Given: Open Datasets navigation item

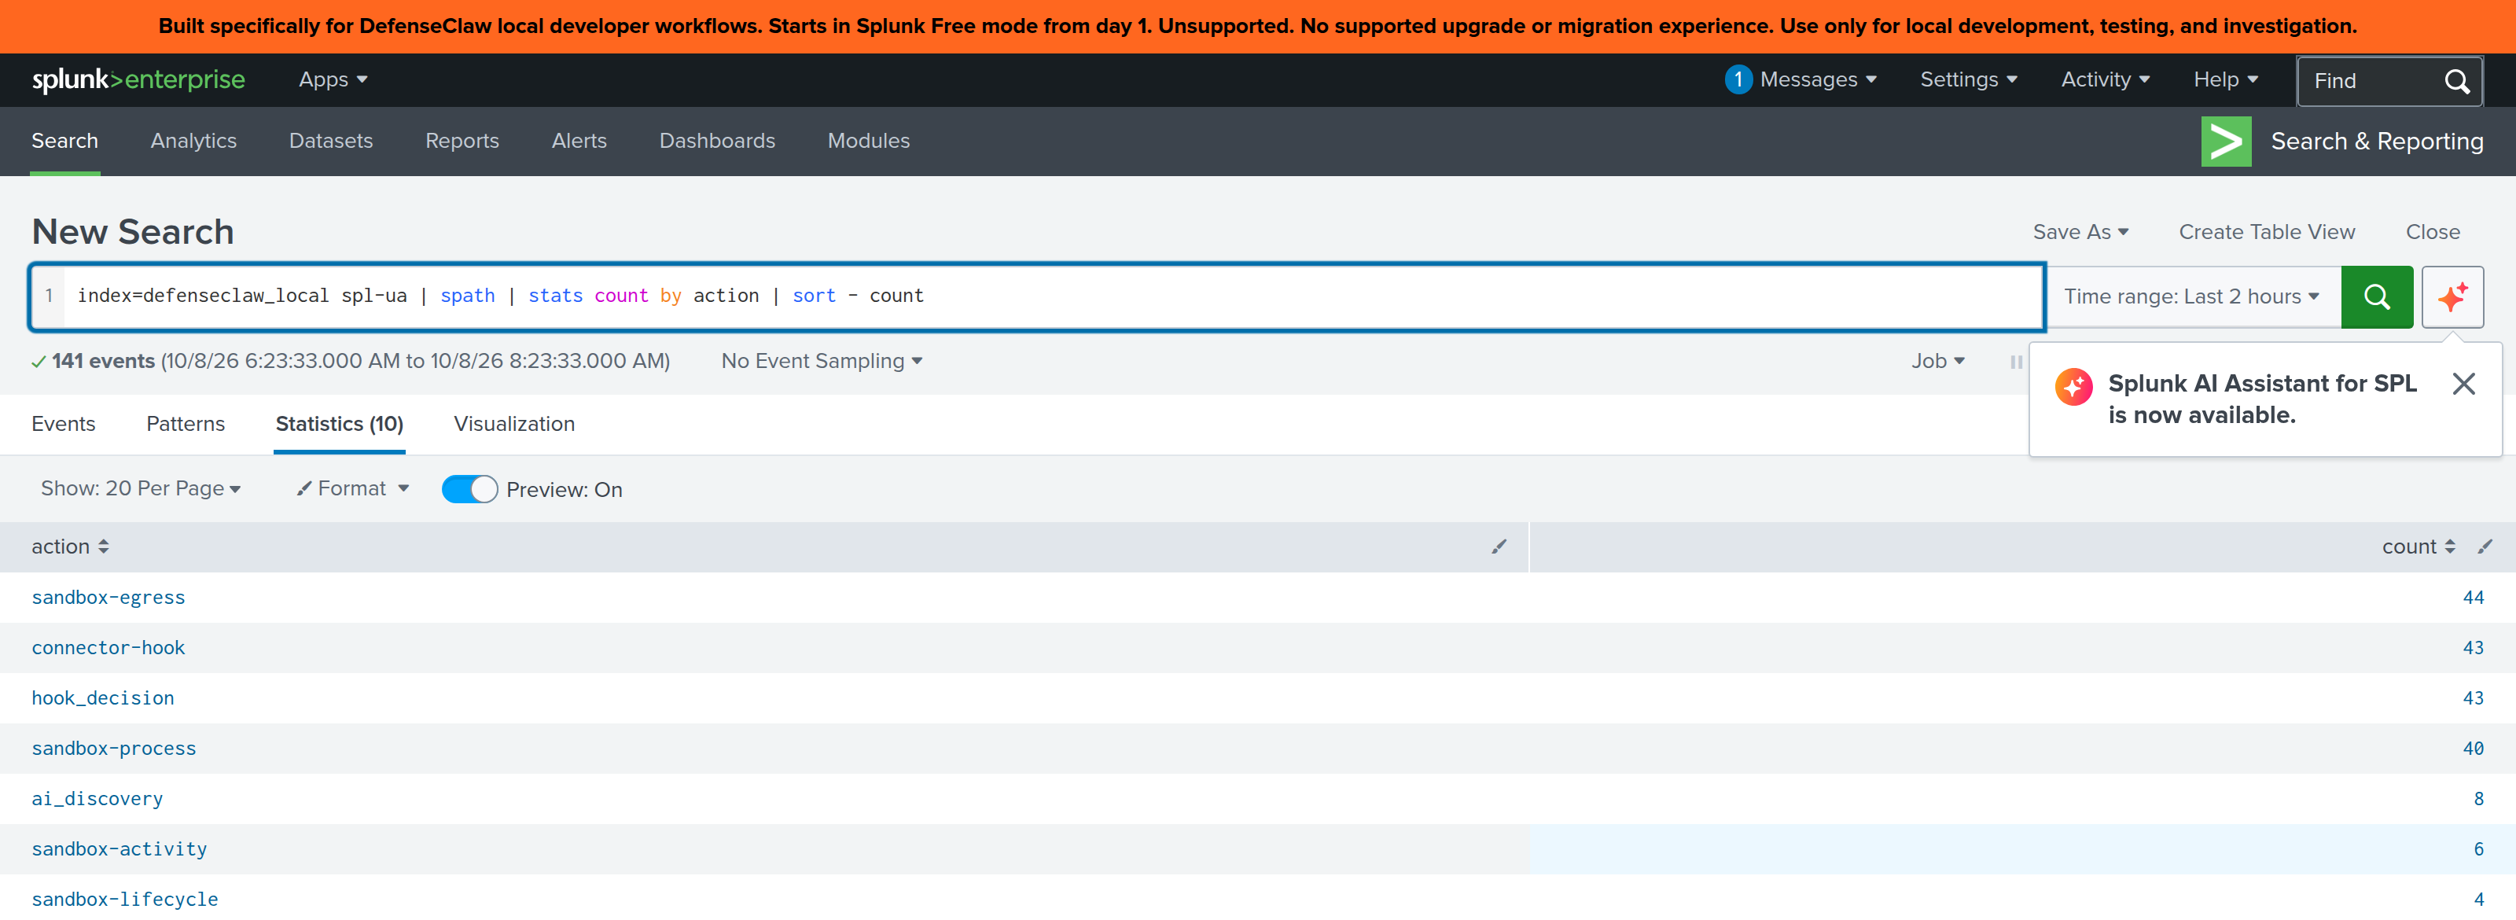Looking at the screenshot, I should point(330,142).
